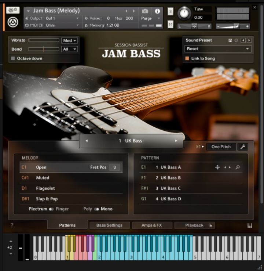
Task: Toggle the keyboard mapping bars icon
Action: (x=250, y=225)
